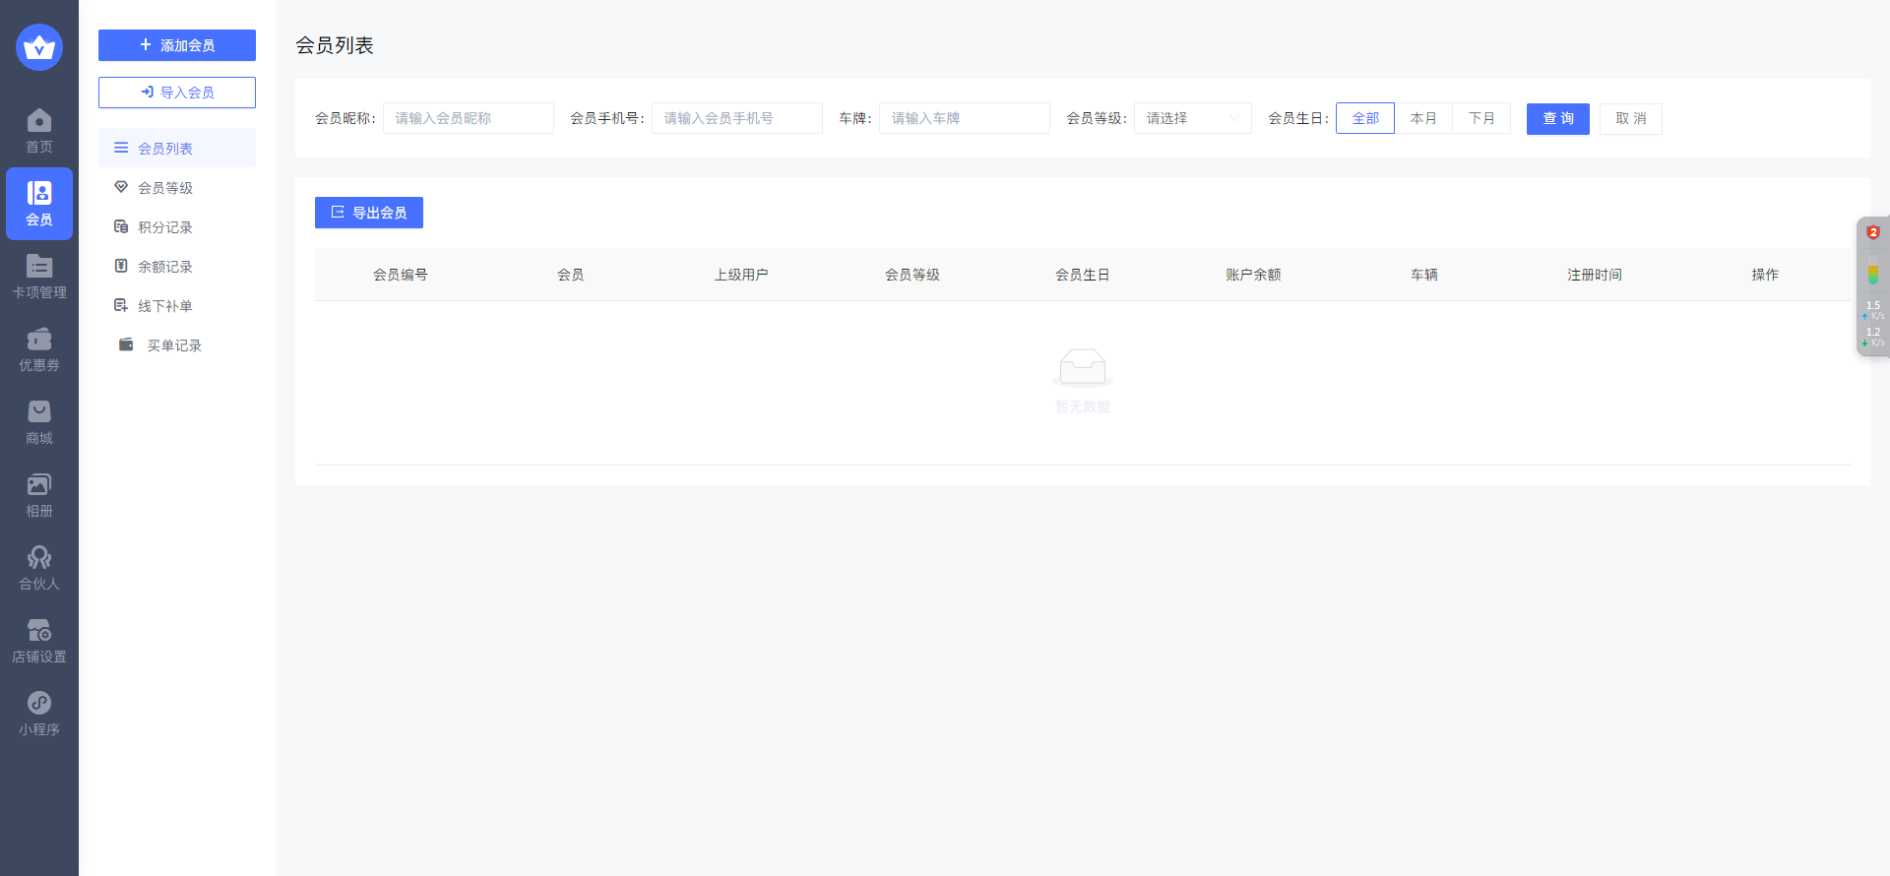Click the crown logo at top left
This screenshot has height=876, width=1890.
[39, 47]
